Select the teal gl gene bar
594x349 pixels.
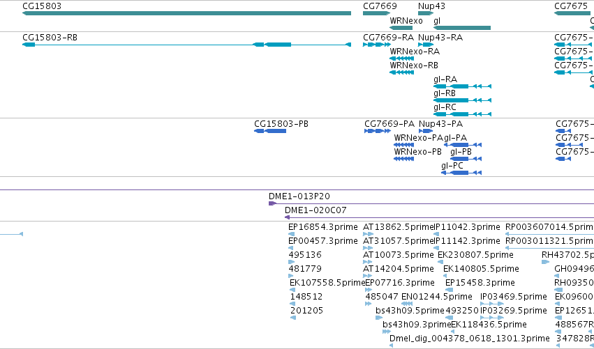point(462,28)
